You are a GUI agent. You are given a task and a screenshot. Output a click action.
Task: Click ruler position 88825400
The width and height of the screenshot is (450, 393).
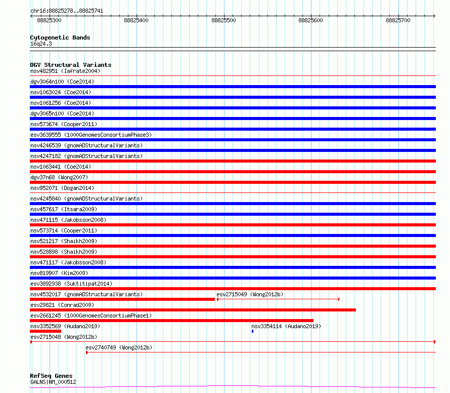coord(137,20)
